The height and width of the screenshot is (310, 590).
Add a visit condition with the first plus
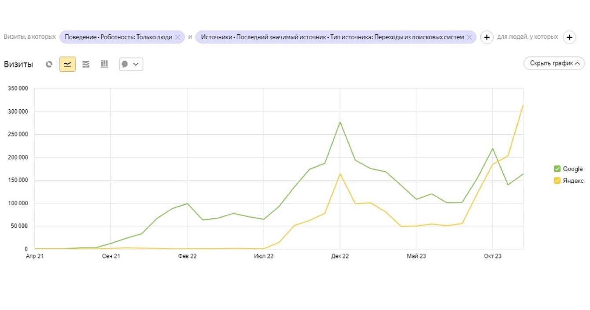click(487, 37)
